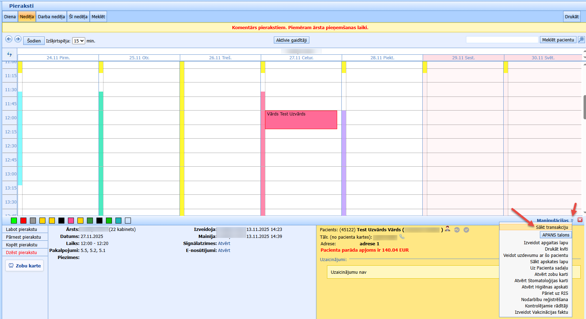Click the patient search input field
The height and width of the screenshot is (319, 586).
pos(502,40)
